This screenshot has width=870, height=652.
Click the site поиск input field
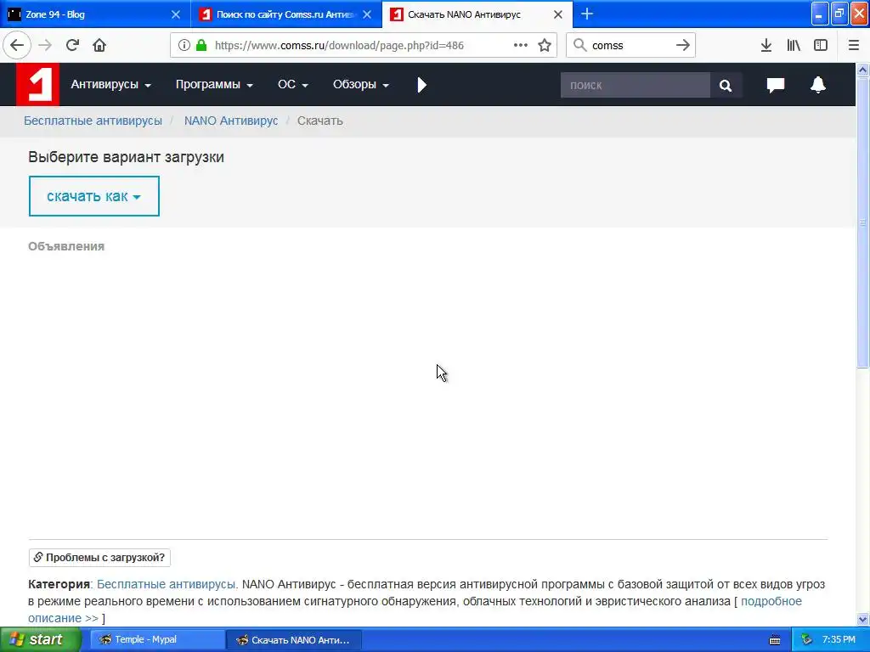(x=636, y=86)
